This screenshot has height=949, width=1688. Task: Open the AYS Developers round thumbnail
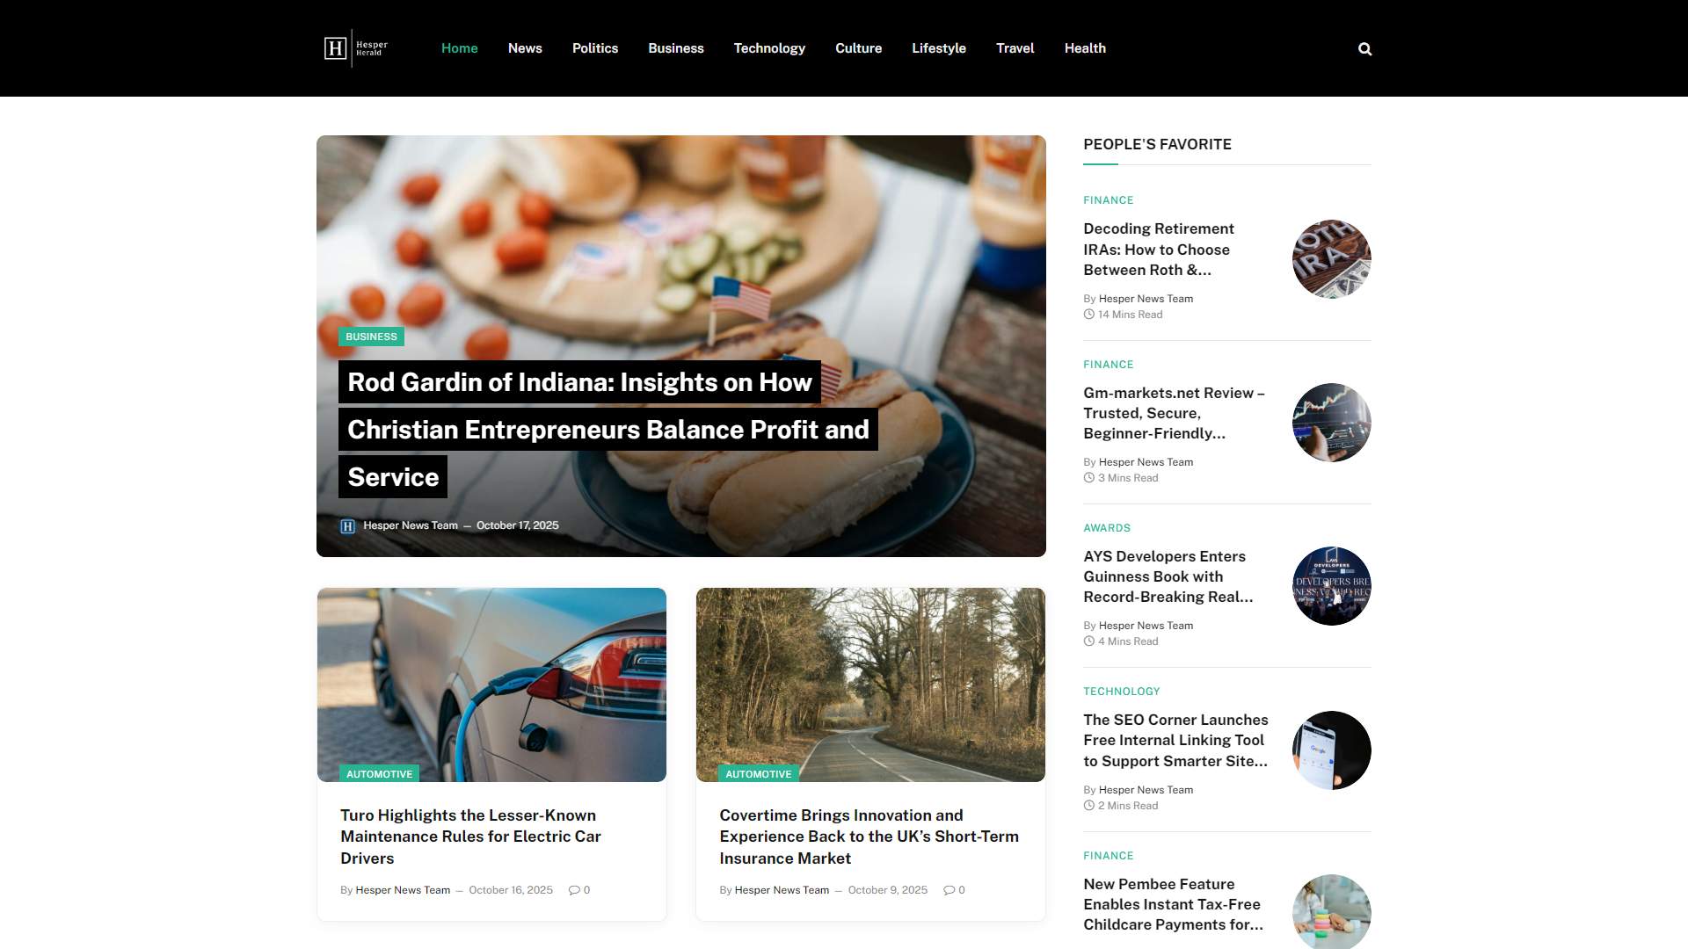[x=1331, y=586]
